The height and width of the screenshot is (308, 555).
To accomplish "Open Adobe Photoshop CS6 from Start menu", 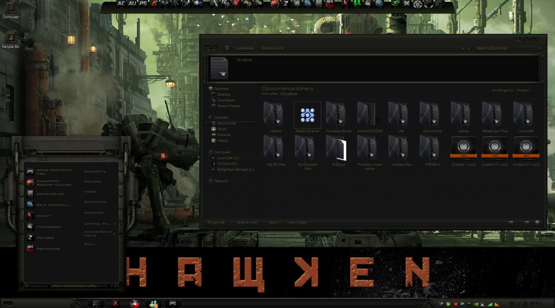I will (50, 172).
